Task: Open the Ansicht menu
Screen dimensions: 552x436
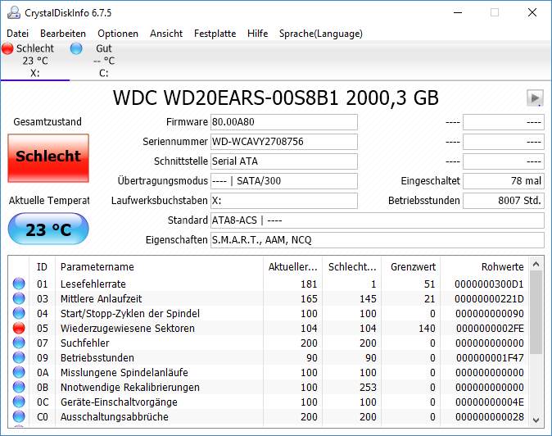Action: pos(166,34)
